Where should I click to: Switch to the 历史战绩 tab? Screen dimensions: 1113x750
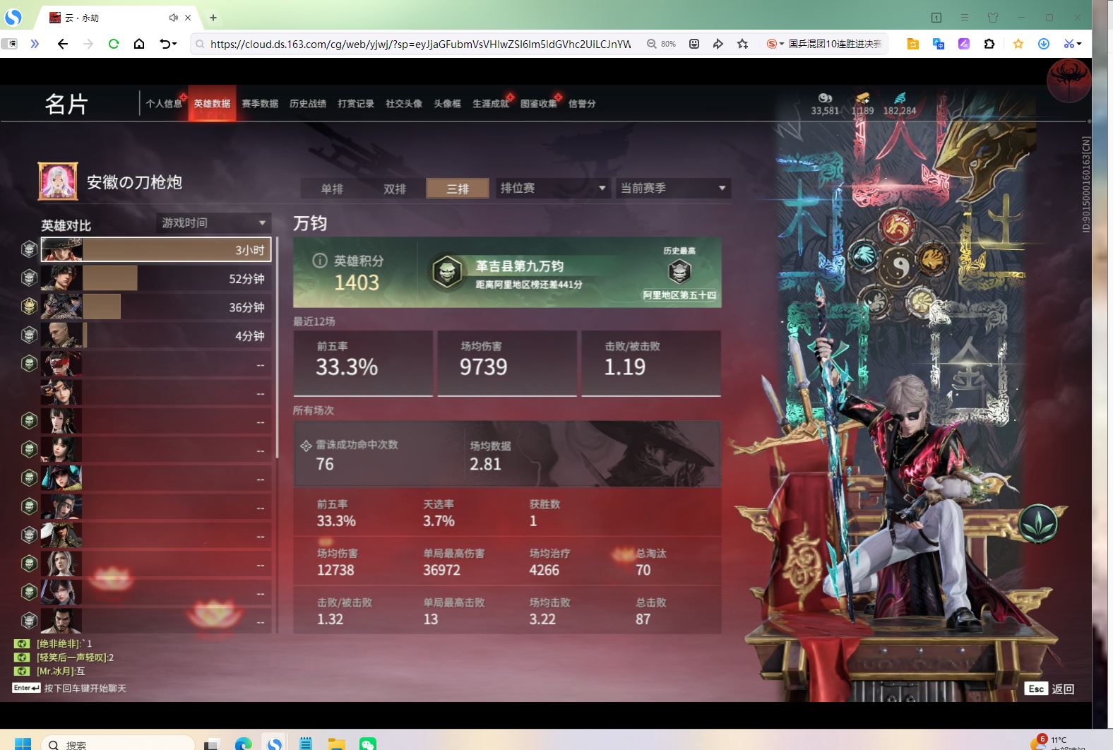(x=308, y=104)
